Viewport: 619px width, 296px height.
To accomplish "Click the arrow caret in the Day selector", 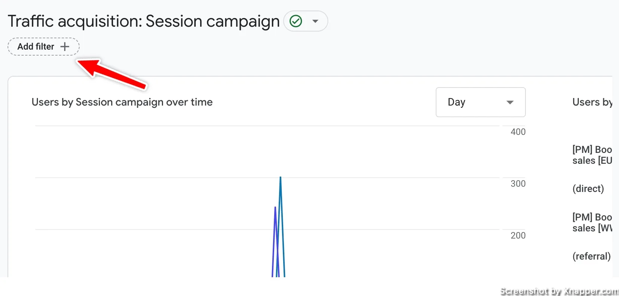I will pos(510,102).
